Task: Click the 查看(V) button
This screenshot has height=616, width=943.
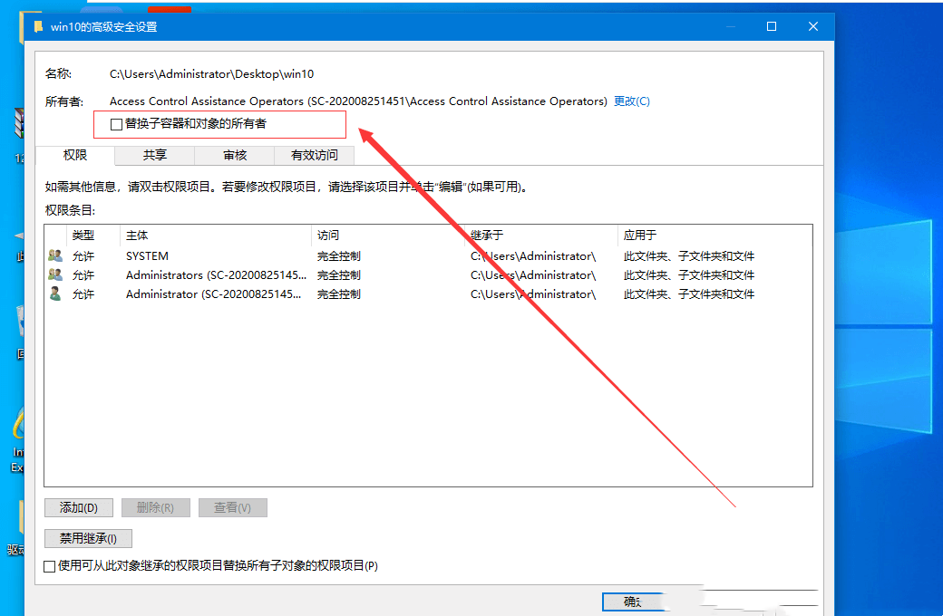Action: (232, 507)
